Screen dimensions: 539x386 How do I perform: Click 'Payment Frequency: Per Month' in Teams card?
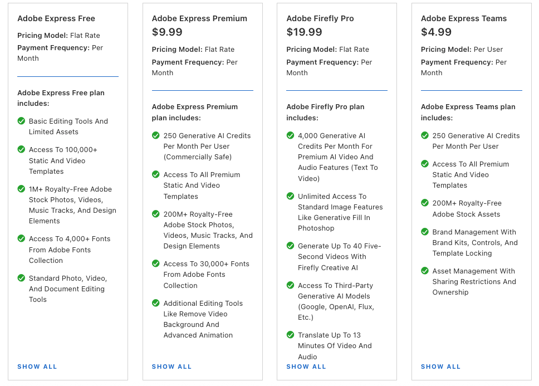tap(464, 67)
